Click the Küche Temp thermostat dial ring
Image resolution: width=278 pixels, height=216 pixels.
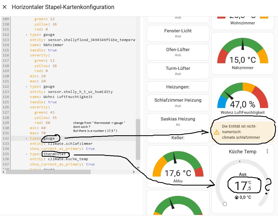(x=242, y=182)
